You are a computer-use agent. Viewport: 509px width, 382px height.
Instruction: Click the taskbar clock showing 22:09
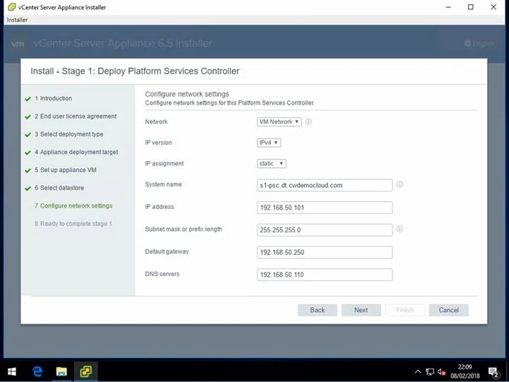(465, 371)
